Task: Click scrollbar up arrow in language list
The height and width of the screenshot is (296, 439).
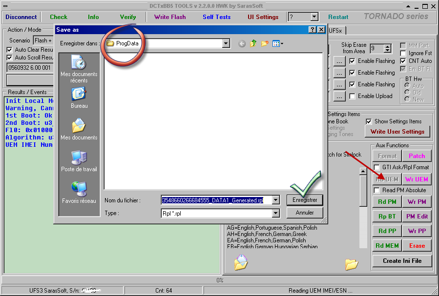Action: pos(363,171)
